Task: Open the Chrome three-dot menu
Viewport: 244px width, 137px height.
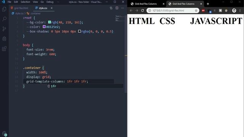Action: (x=240, y=10)
